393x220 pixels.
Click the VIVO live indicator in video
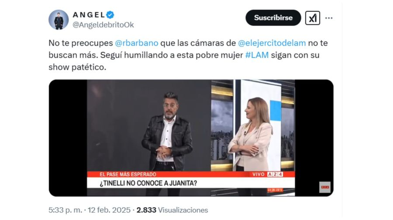click(259, 175)
